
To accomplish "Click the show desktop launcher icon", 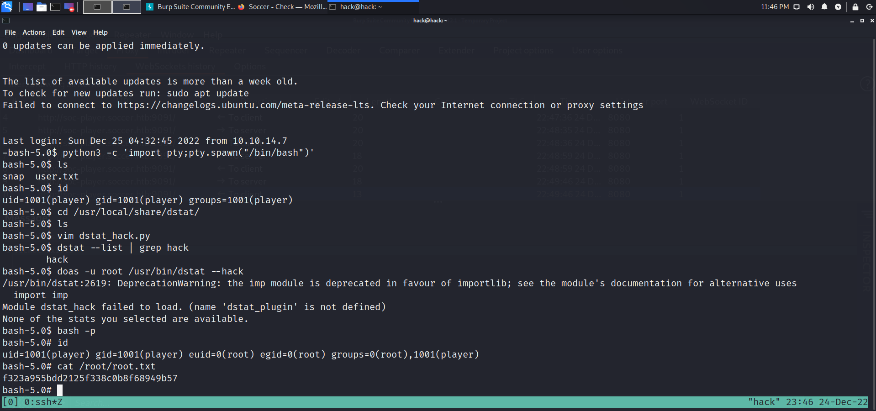I will [x=28, y=7].
